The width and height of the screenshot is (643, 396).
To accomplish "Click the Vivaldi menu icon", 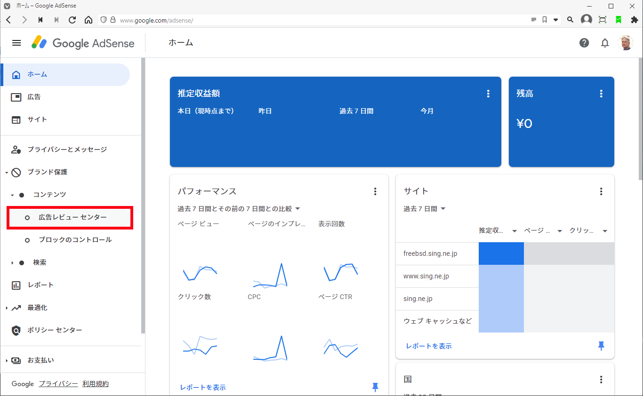I will click(7, 6).
